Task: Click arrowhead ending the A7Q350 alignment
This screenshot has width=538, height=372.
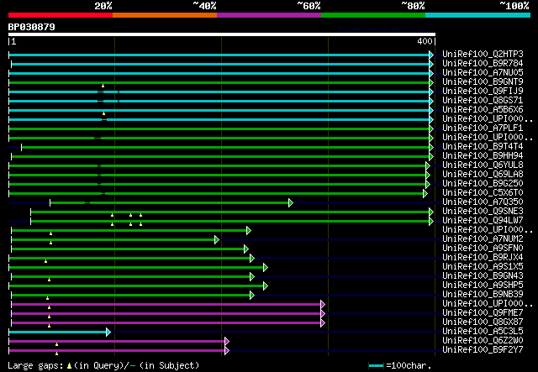Action: coord(291,202)
